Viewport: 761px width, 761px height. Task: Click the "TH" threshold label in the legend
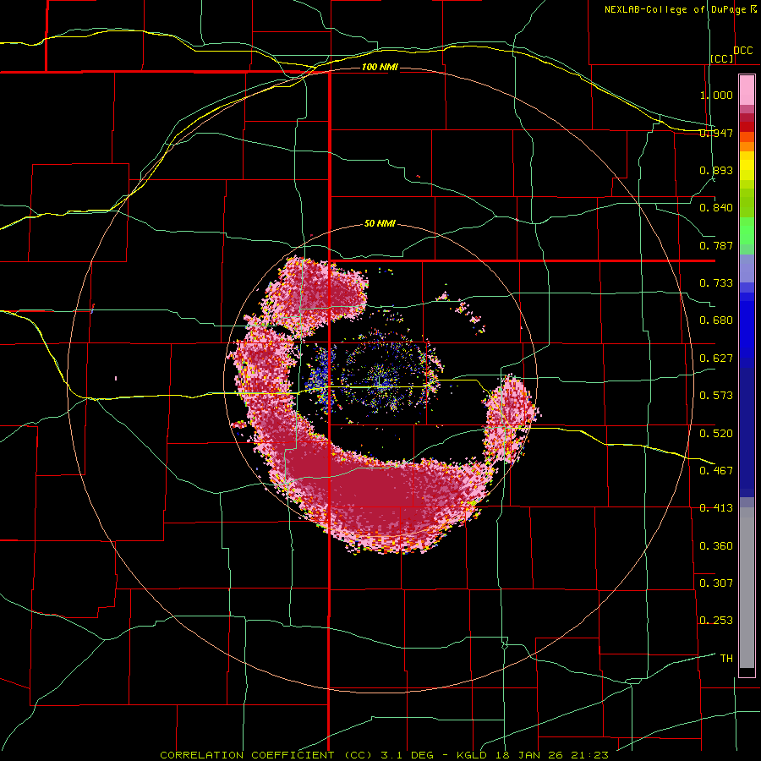[x=726, y=658]
